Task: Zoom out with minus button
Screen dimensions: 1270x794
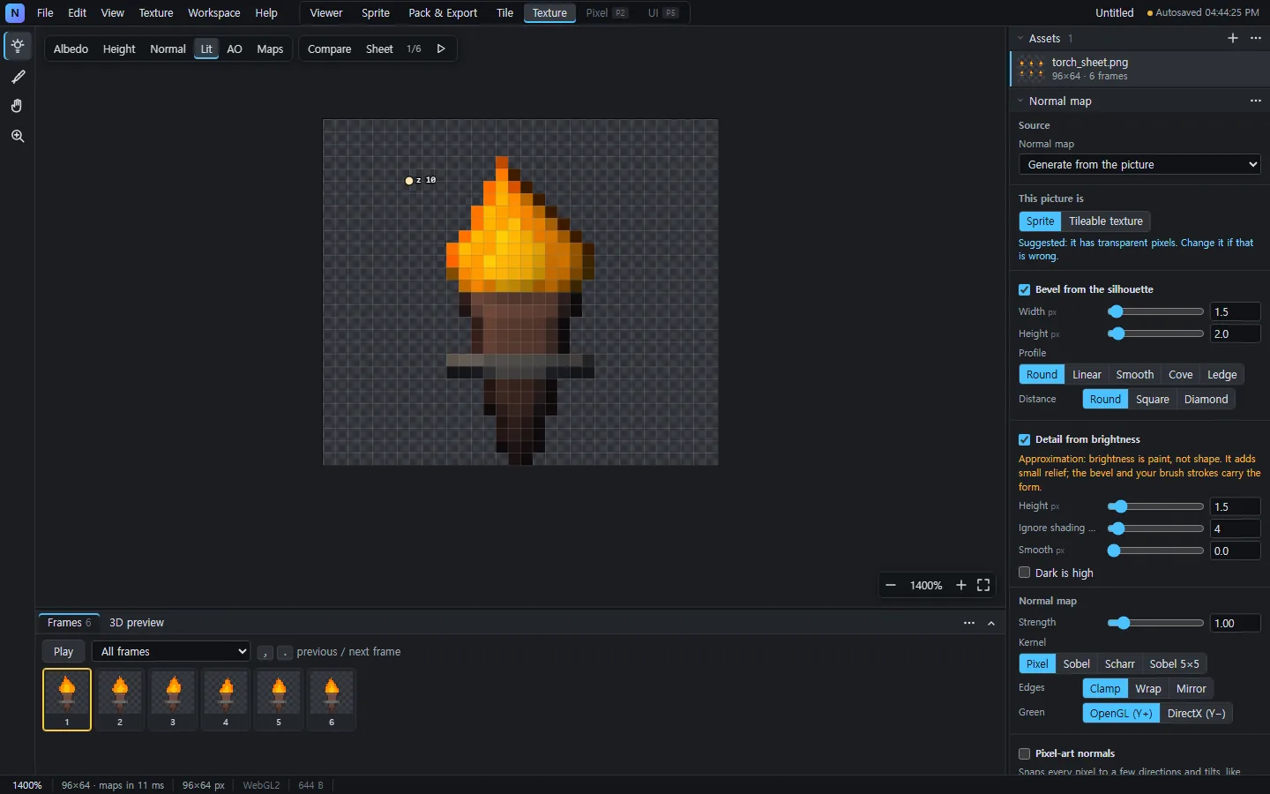Action: (x=891, y=585)
